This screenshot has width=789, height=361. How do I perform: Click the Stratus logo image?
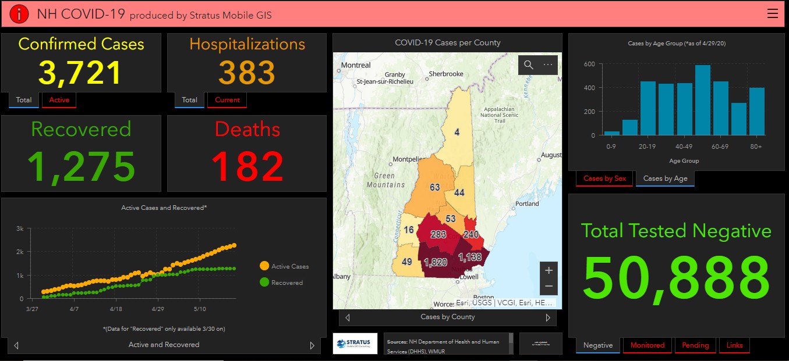click(355, 343)
